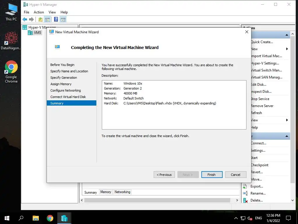This screenshot has width=298, height=224.
Task: Click Remove Server in Actions pane
Action: point(262,106)
